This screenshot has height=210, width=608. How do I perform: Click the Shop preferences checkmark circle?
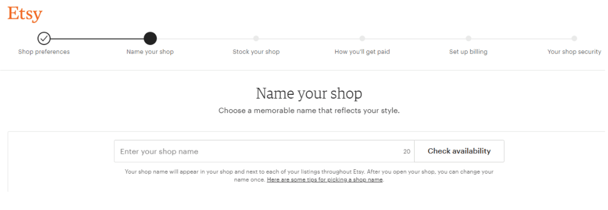(x=44, y=39)
